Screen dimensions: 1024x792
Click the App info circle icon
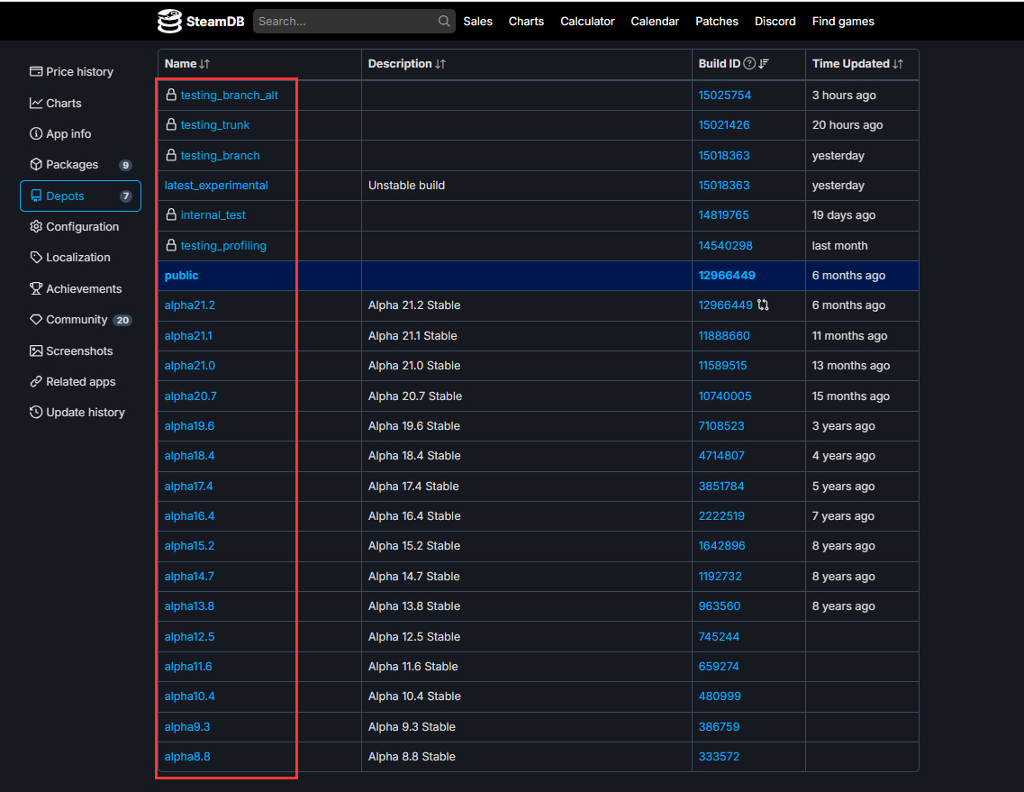tap(36, 133)
